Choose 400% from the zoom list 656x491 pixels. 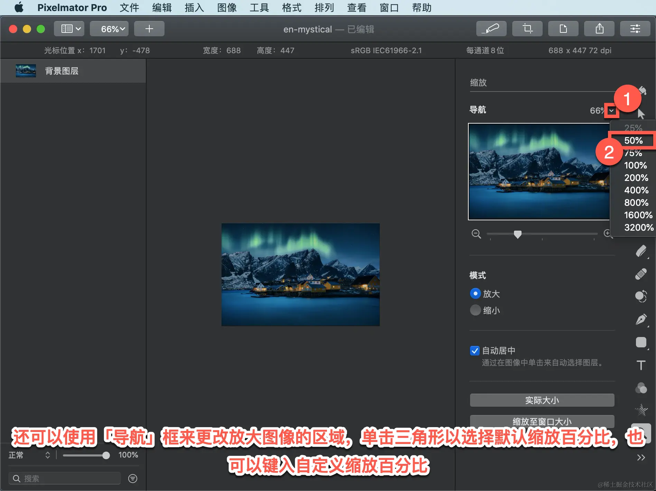coord(636,190)
